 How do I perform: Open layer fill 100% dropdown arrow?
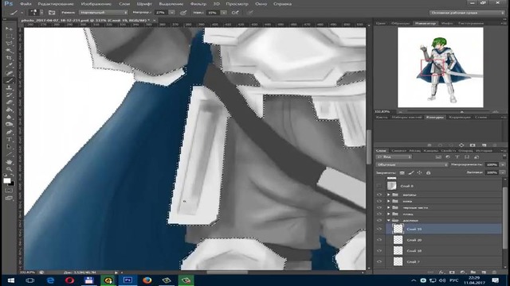click(x=503, y=173)
